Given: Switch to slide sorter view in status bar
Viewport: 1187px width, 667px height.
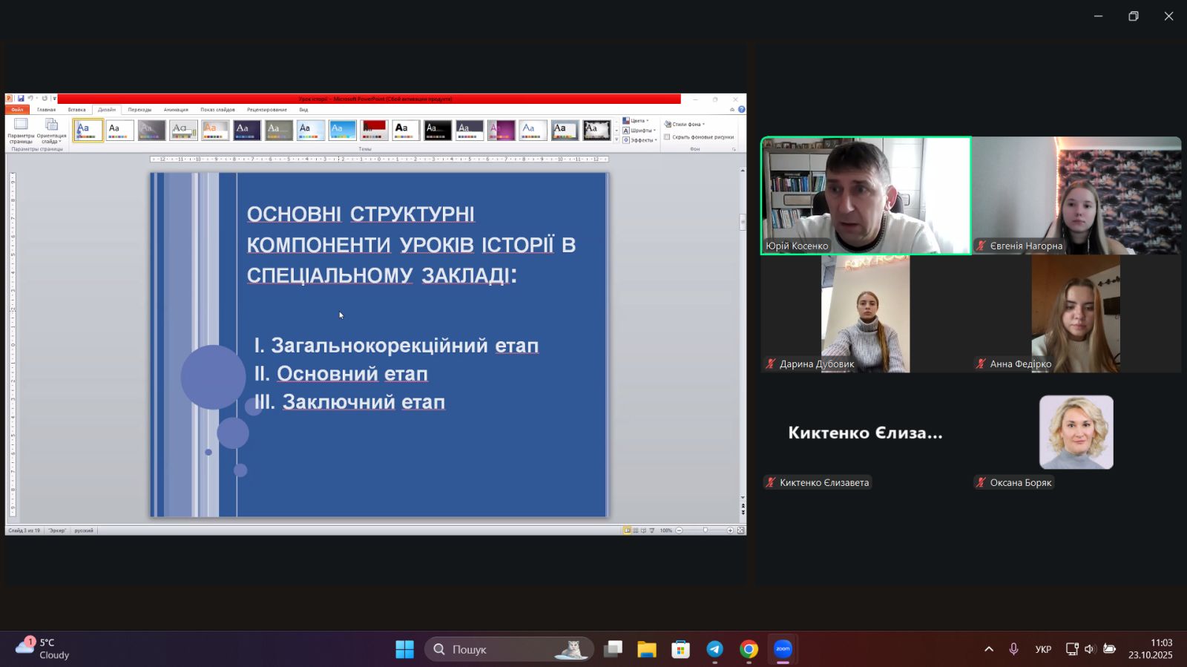Looking at the screenshot, I should point(635,530).
